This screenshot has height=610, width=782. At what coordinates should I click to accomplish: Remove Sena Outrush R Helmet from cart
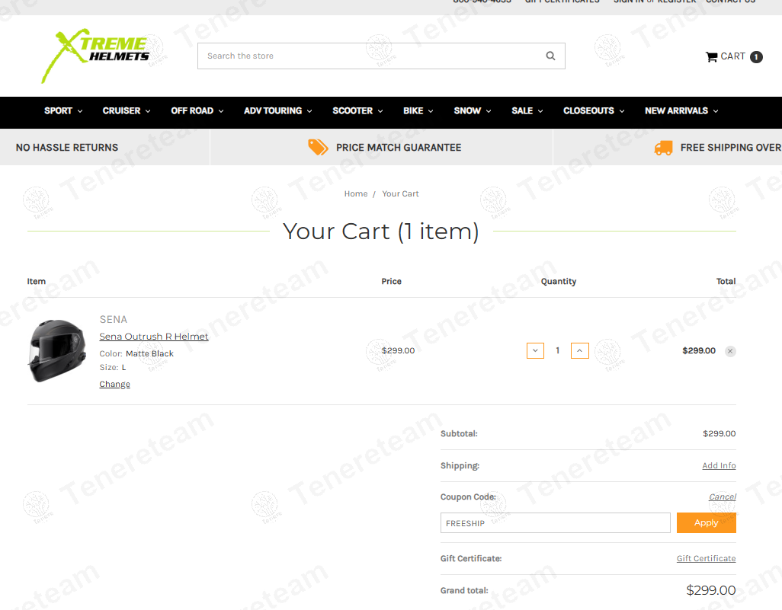point(730,351)
